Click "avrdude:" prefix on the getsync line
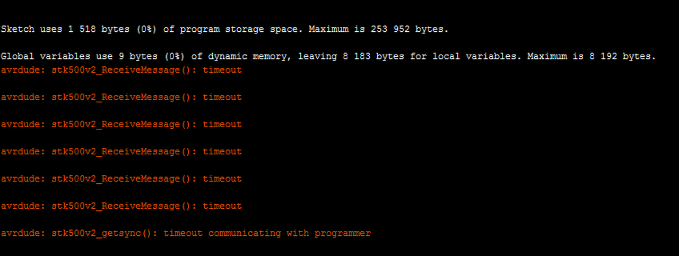The height and width of the screenshot is (256, 679). pyautogui.click(x=23, y=233)
